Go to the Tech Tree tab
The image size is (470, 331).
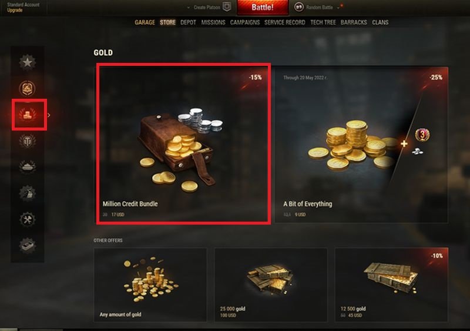point(323,22)
